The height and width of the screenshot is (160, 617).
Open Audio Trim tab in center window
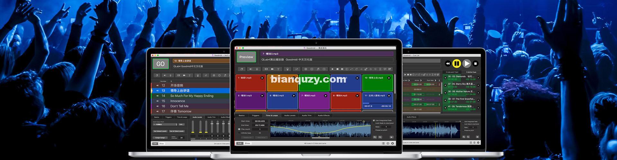point(307,116)
